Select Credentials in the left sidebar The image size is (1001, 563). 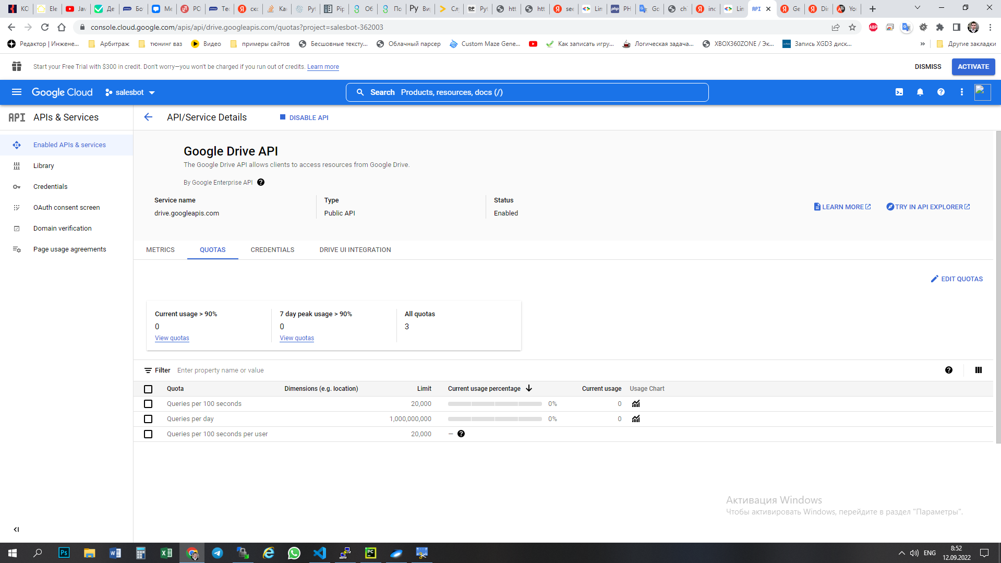[x=50, y=186]
